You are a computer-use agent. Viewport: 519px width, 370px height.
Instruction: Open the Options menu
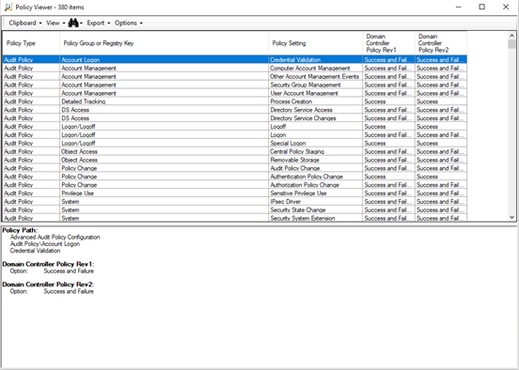point(129,23)
